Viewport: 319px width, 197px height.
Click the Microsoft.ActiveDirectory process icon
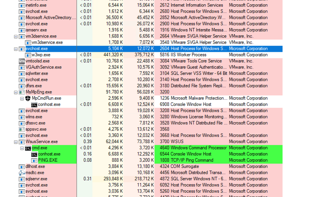point(22,18)
